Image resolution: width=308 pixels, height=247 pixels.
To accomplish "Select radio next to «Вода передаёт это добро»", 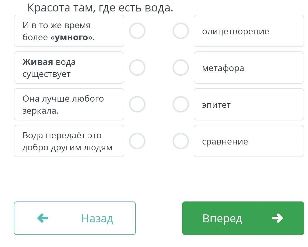I will pyautogui.click(x=137, y=141).
